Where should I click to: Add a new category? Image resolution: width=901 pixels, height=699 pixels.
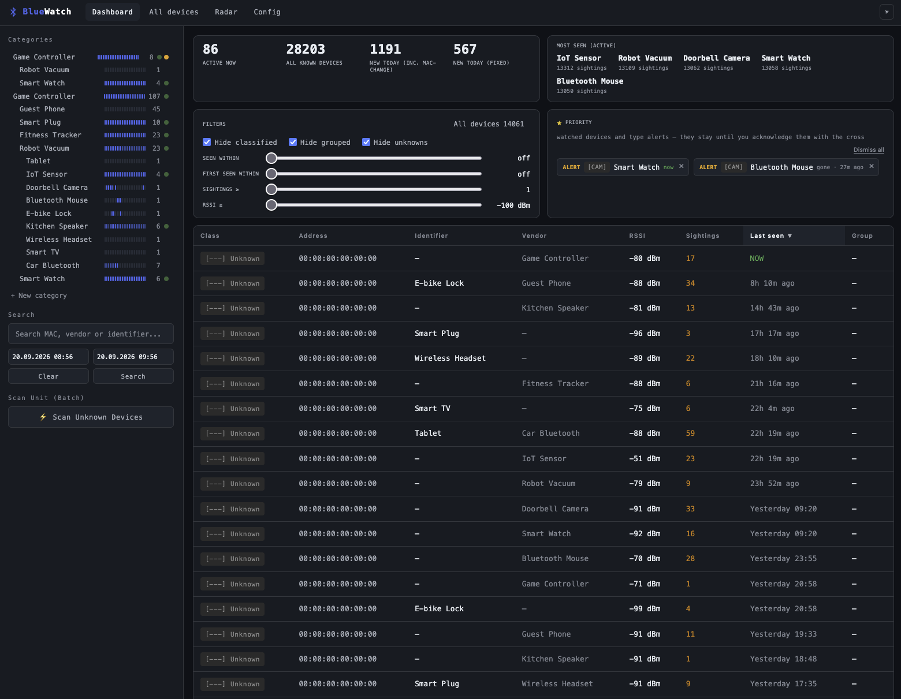[39, 296]
